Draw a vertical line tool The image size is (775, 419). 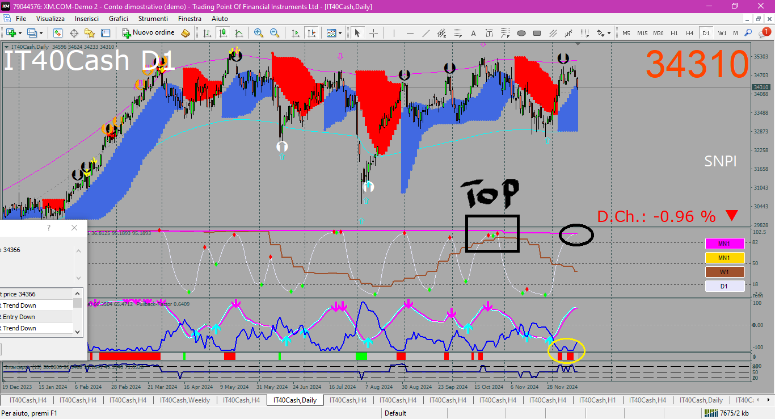point(394,33)
